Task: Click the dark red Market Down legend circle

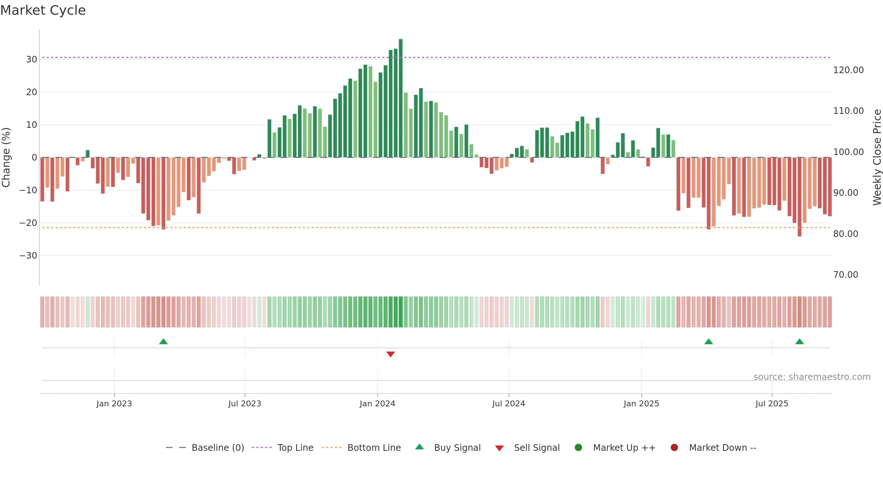Action: tap(674, 448)
